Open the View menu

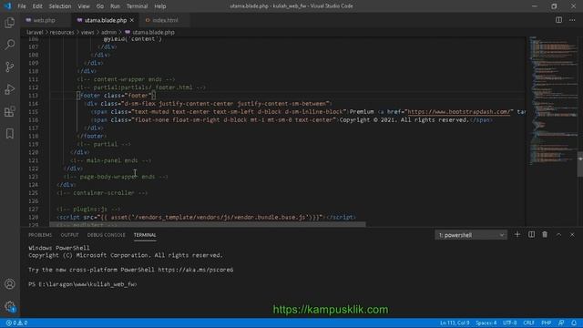(84, 6)
